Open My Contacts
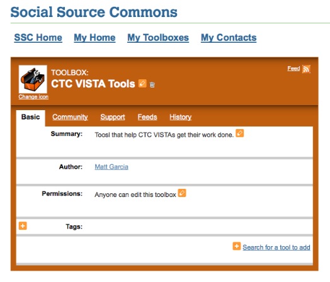The image size is (330, 282). point(229,38)
